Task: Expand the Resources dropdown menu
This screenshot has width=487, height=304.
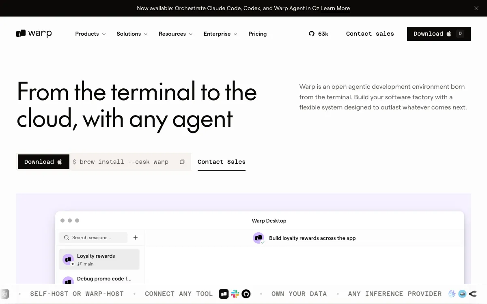Action: (x=175, y=34)
